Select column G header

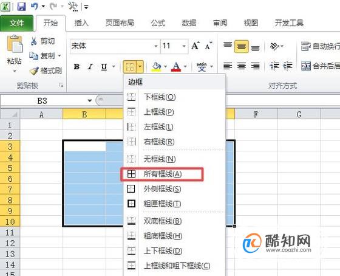click(299, 114)
